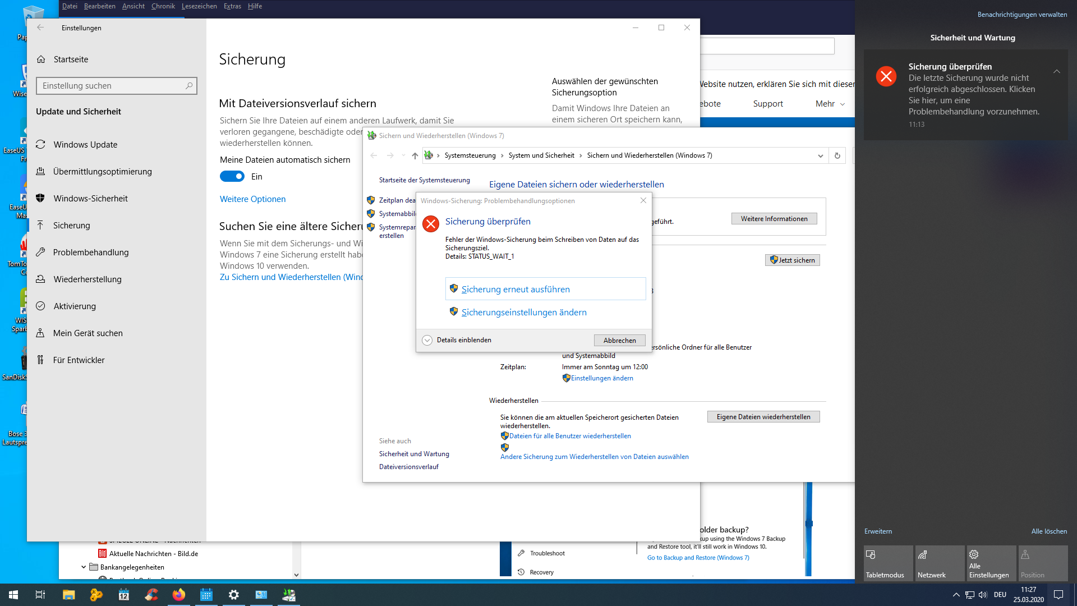Image resolution: width=1077 pixels, height=606 pixels.
Task: Go up one level in Control Panel
Action: 415,156
